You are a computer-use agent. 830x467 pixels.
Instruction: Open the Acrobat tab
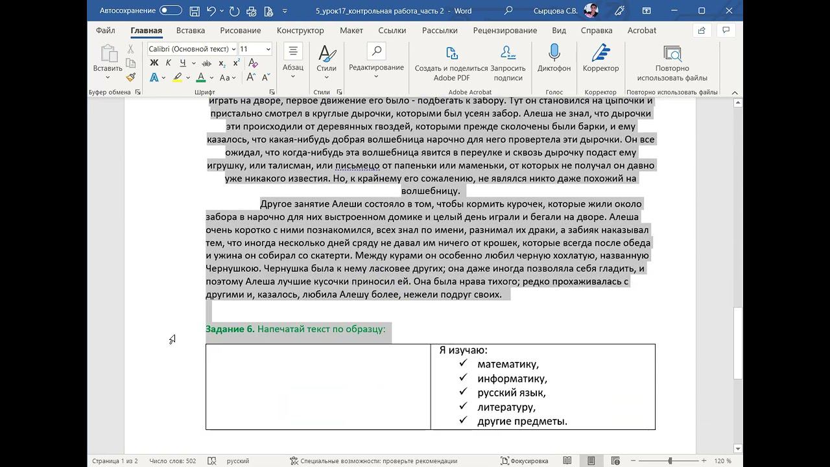click(x=642, y=30)
